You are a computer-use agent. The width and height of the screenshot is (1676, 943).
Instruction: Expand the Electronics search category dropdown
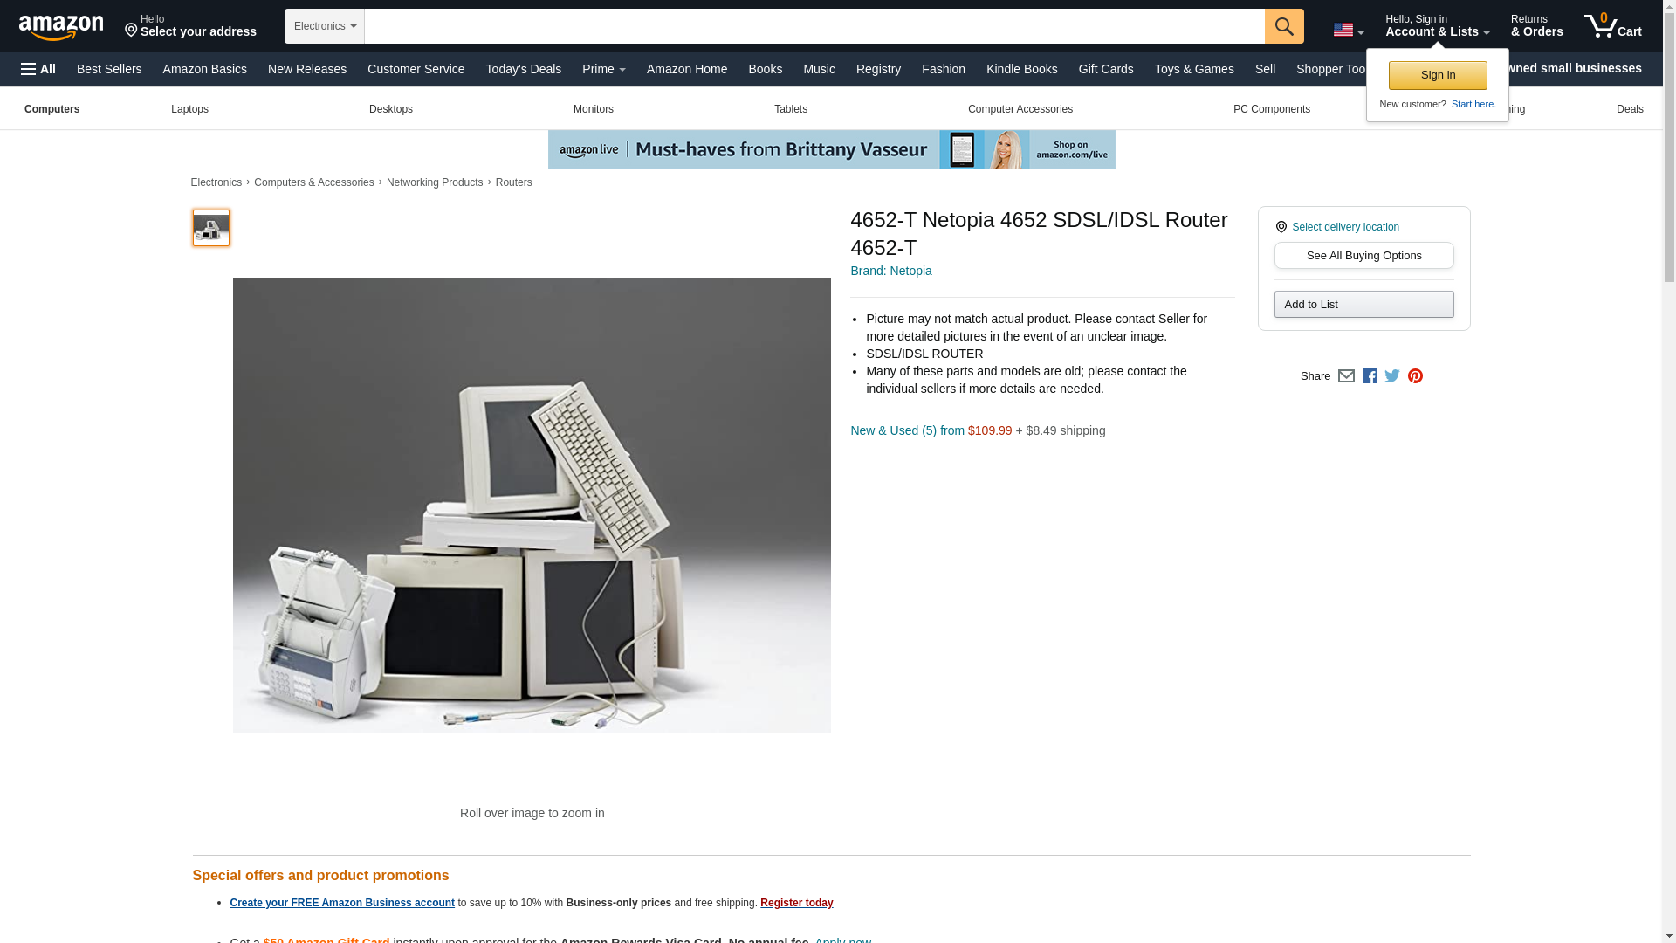tap(325, 26)
